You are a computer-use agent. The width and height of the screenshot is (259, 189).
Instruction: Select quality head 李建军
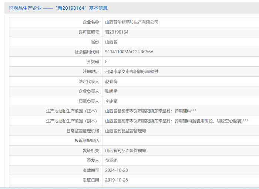tap(111, 101)
